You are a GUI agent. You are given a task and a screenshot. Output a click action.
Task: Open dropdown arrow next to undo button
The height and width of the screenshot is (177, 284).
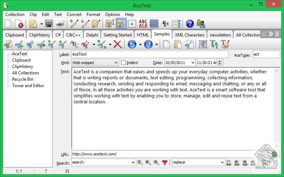tap(140, 45)
